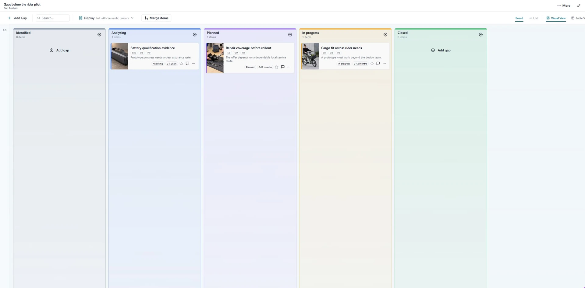Screen dimensions: 585x288
Task: Click the plus icon in Planned column header
Action: 290,35
